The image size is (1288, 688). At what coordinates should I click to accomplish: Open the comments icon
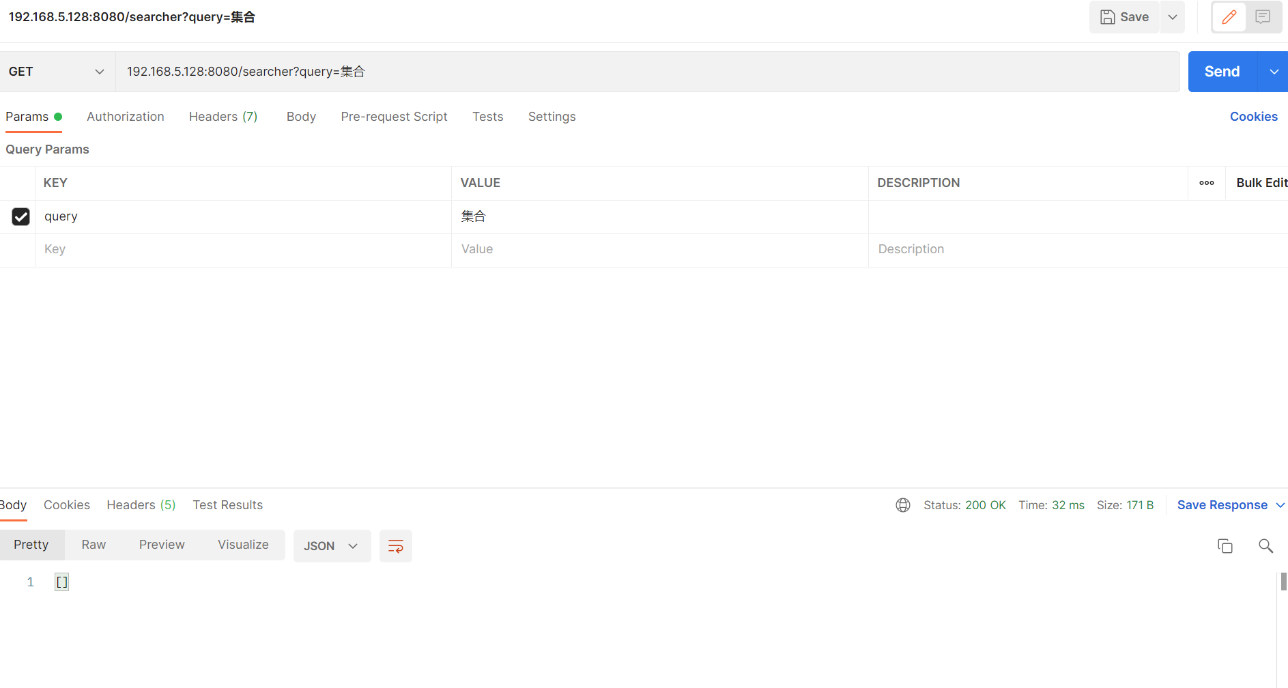[1263, 17]
